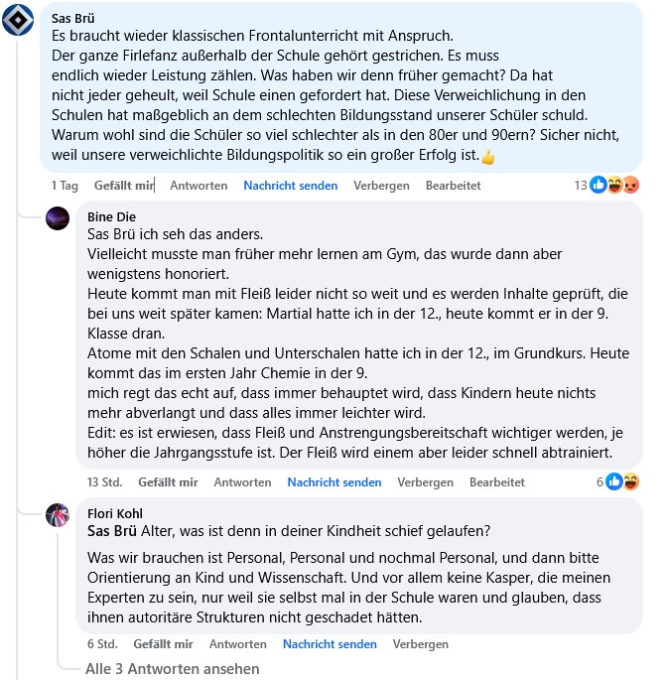Image resolution: width=667 pixels, height=680 pixels.
Task: Reply to Sas Brü's comment via Antworten
Action: point(199,186)
